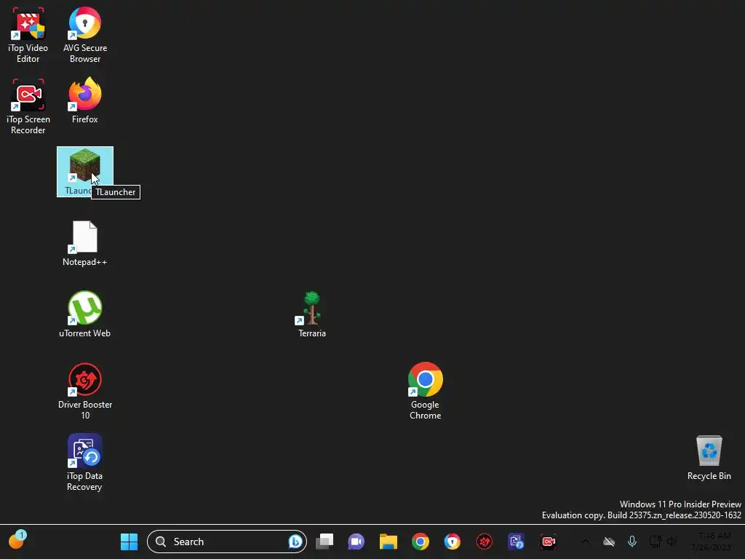Screen dimensions: 745x559
Task: Open network settings from the tray icon
Action: pos(656,542)
